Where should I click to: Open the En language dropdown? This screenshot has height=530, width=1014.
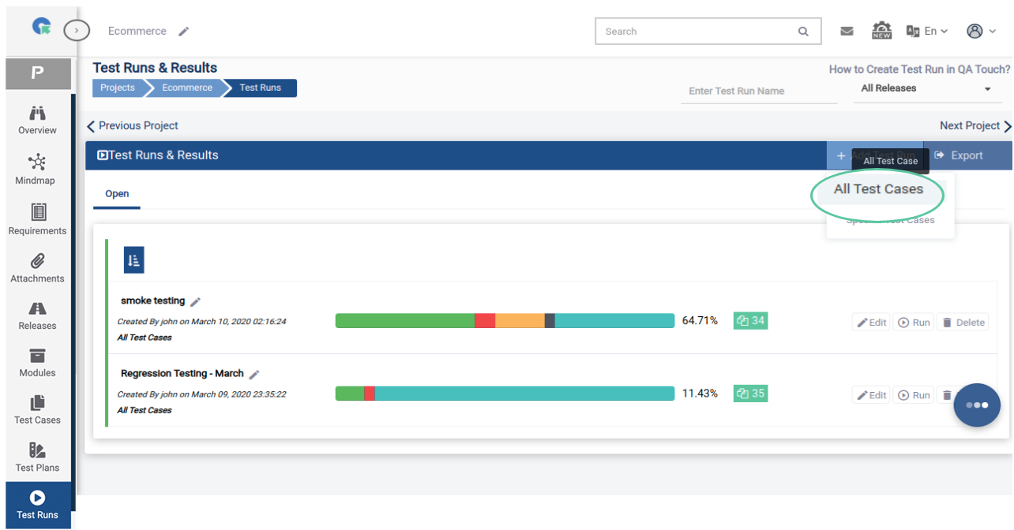pos(927,32)
